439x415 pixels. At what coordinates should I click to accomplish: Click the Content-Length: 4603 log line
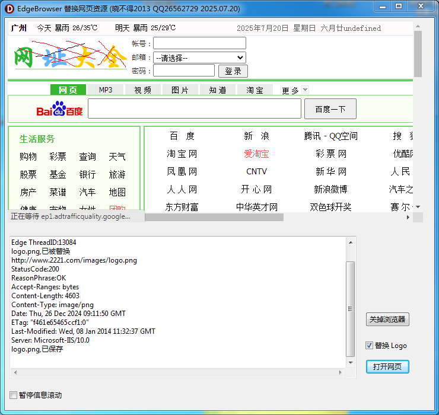45,296
